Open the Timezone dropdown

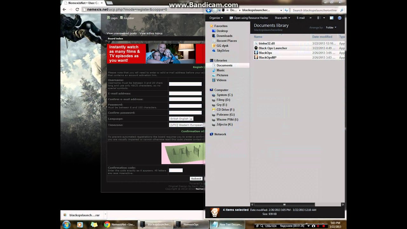(186, 125)
